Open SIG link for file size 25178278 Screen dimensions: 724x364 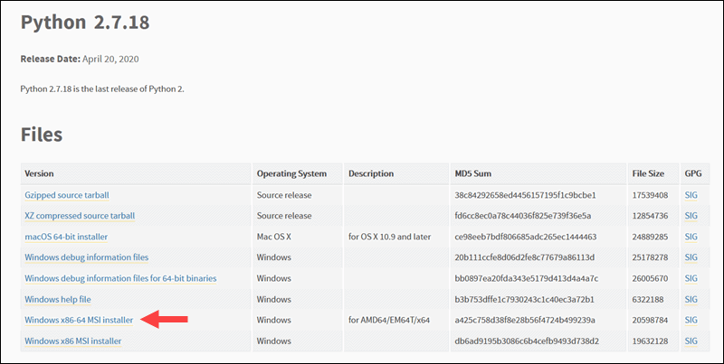(x=691, y=257)
